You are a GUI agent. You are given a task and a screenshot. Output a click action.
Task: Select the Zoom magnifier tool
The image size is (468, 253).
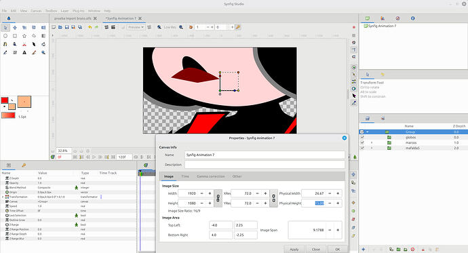click(x=43, y=52)
